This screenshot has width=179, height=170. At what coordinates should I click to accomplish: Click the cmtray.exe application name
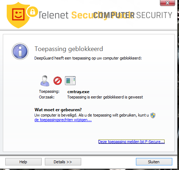pos(78,92)
